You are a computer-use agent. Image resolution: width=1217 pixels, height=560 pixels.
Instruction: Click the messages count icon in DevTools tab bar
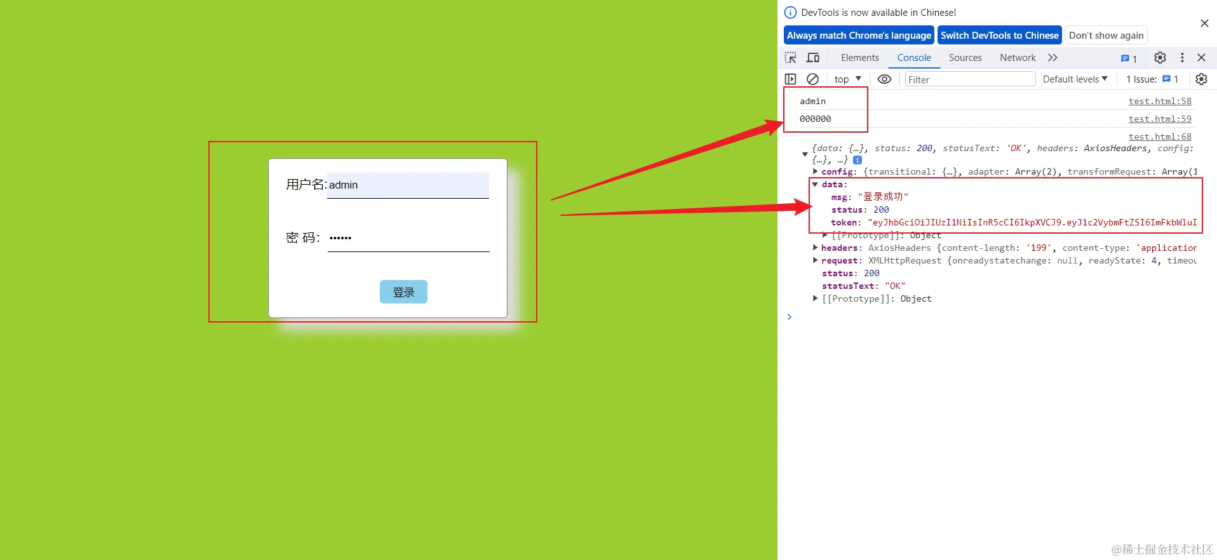pos(1129,58)
